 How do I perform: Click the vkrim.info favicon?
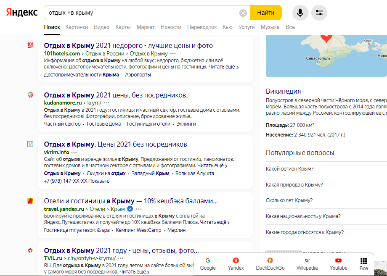30,144
